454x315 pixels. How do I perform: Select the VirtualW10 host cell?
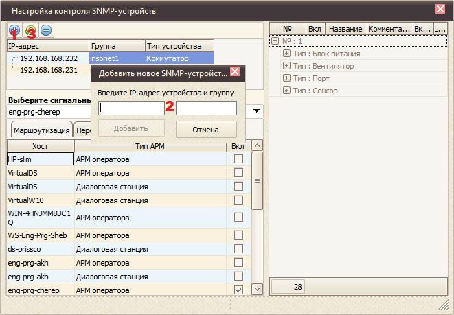tap(41, 200)
